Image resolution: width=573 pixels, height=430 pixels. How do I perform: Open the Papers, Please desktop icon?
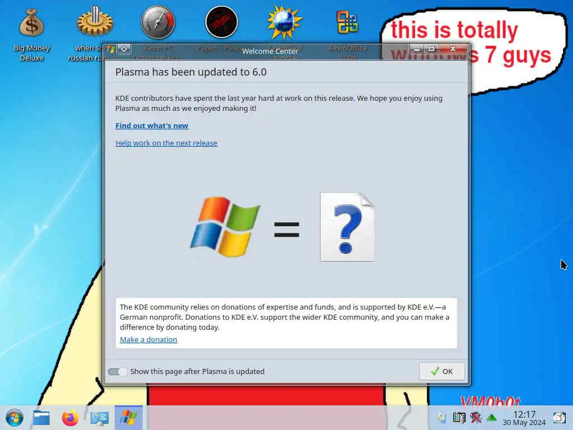pos(222,22)
